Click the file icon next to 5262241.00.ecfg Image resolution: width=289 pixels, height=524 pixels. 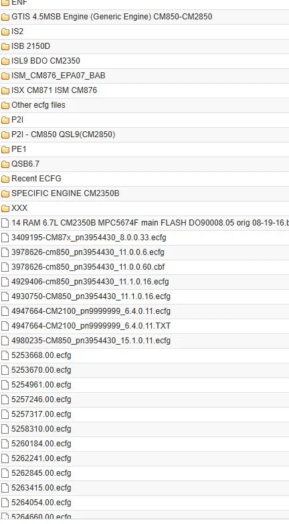click(x=5, y=458)
